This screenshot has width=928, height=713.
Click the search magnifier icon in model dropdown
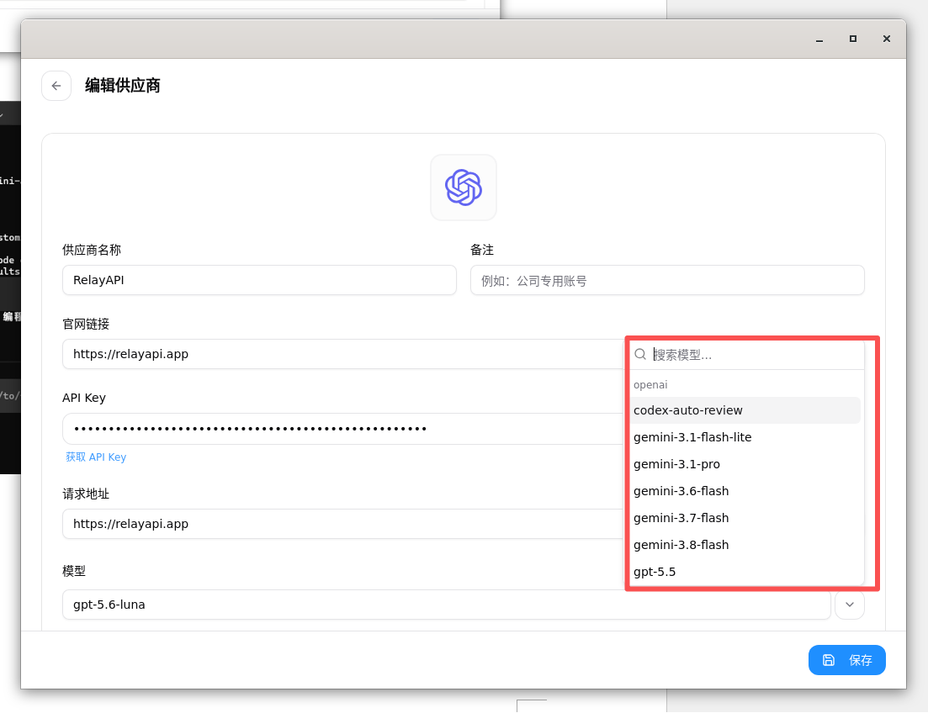[x=639, y=355]
